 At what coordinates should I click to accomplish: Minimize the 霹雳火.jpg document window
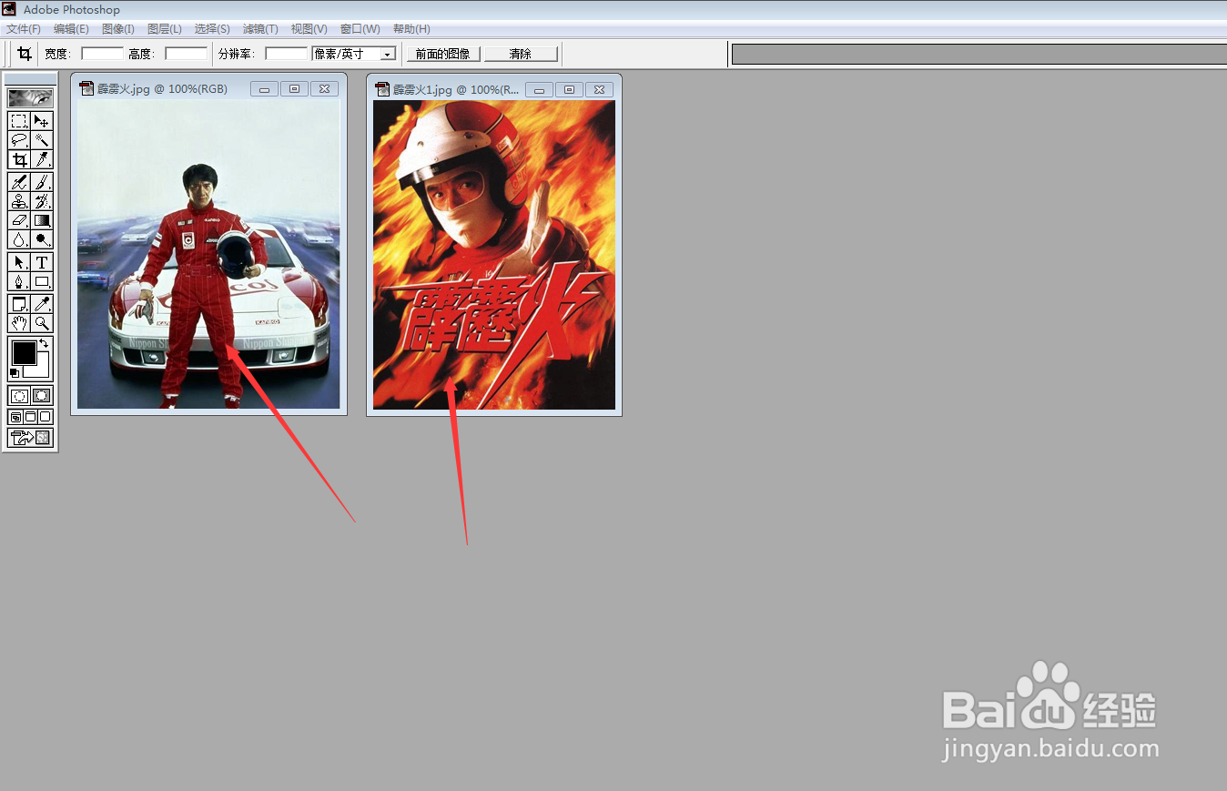(x=264, y=89)
